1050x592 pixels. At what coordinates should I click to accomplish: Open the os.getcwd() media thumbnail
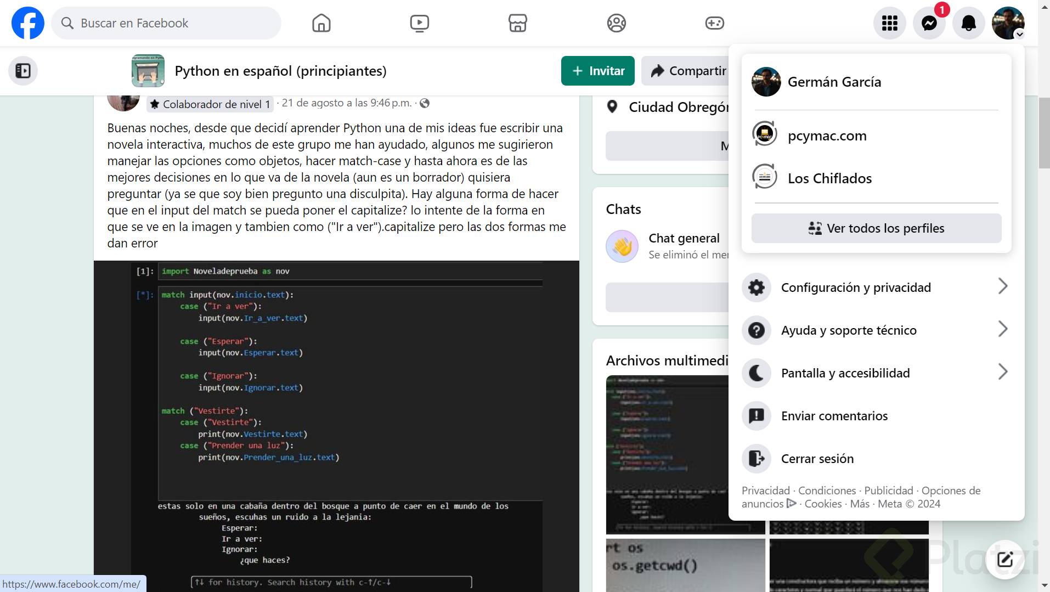coord(685,565)
